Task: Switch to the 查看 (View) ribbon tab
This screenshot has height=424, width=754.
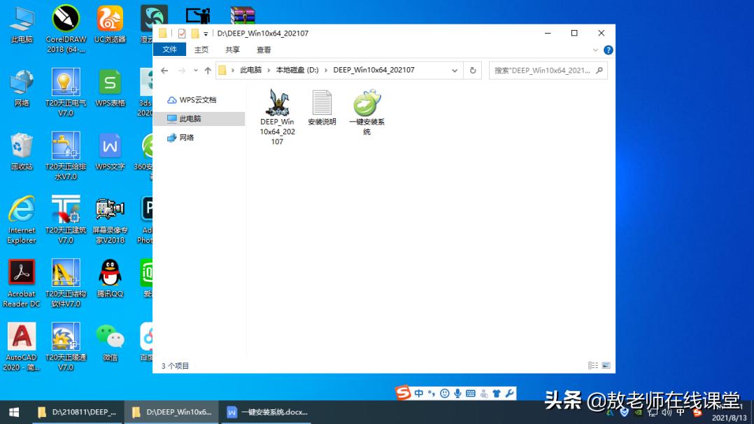Action: (x=264, y=49)
